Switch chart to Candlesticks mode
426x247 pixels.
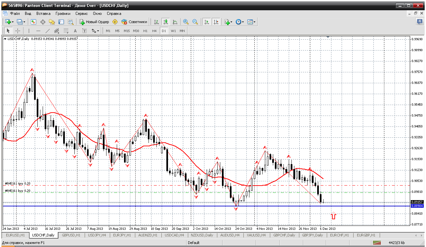(166, 22)
